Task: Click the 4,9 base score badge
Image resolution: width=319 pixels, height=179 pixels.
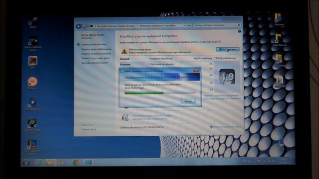Action: [x=227, y=77]
